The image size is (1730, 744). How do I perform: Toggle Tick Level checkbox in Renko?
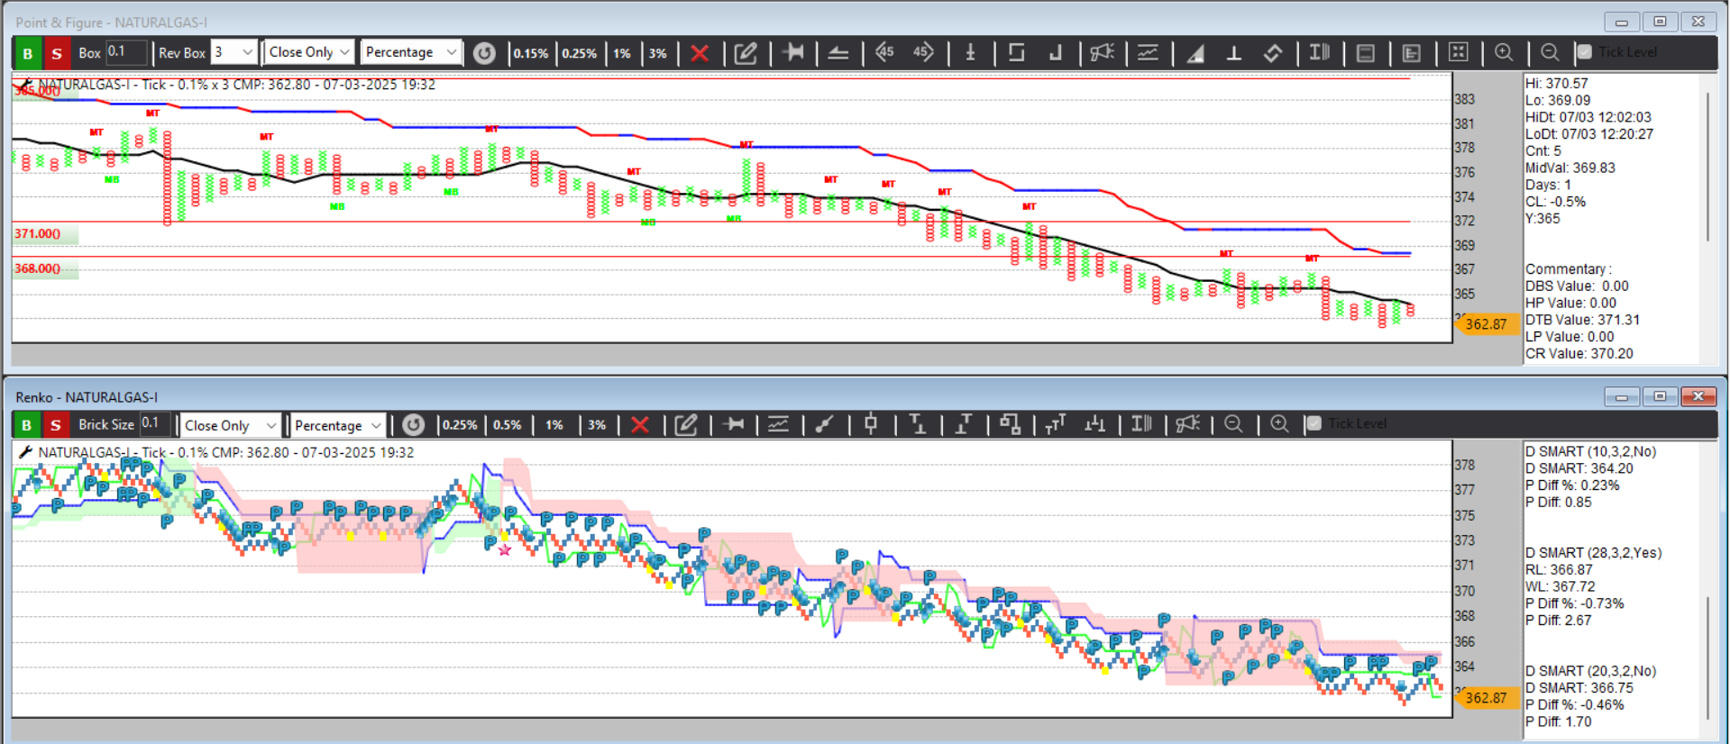[x=1314, y=424]
